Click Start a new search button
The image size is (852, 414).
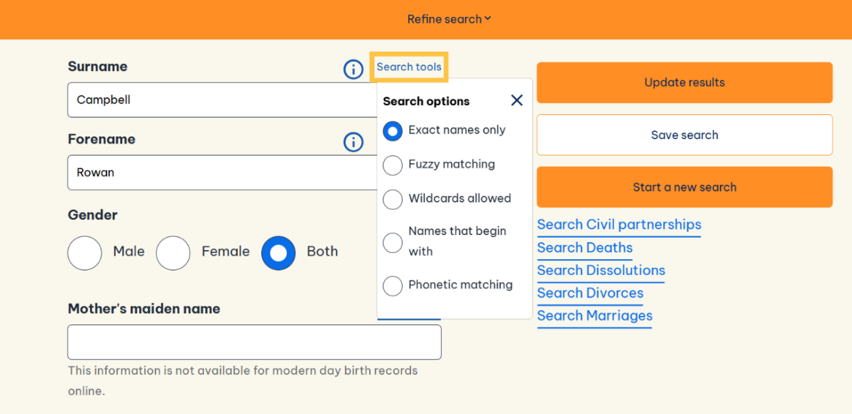point(684,187)
